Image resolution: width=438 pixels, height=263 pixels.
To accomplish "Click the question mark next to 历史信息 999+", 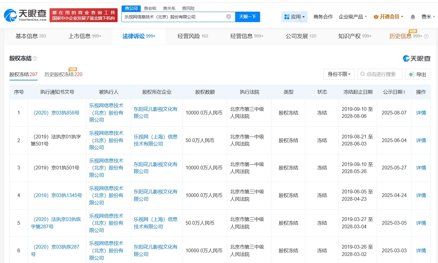I will 426,36.
